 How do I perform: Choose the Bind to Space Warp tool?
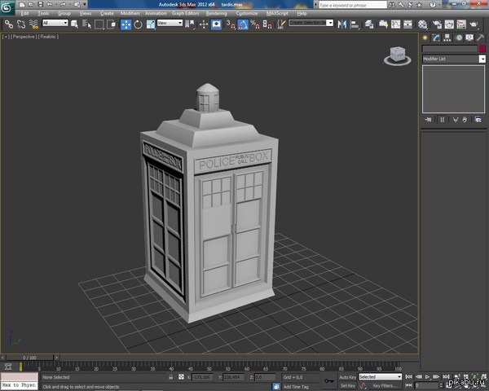tap(33, 24)
